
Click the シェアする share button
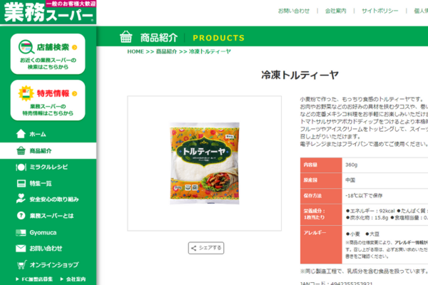tap(206, 248)
